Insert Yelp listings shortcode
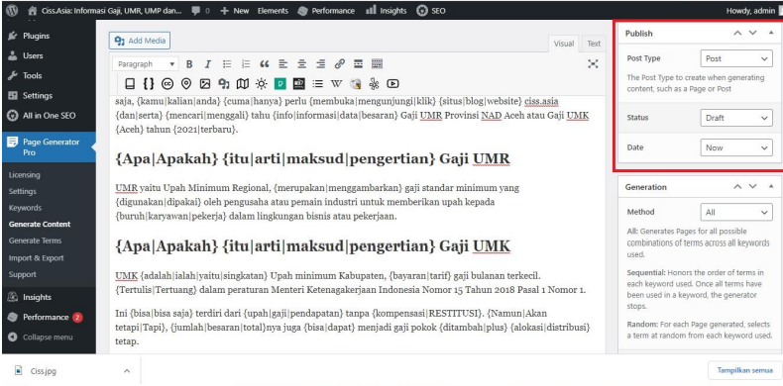The width and height of the screenshot is (783, 386). point(374,83)
